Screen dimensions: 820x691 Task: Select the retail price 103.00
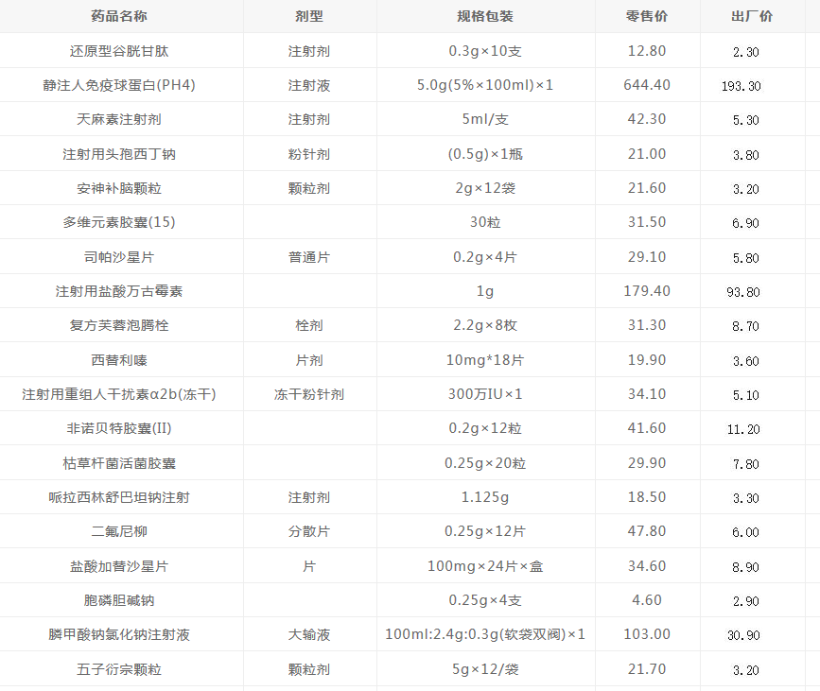coord(647,634)
